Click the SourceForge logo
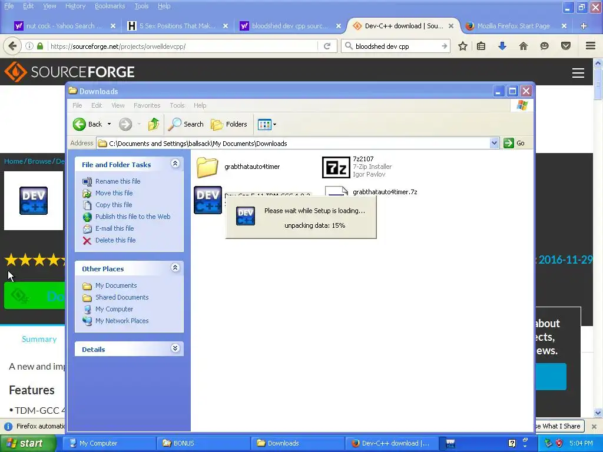Screen dimensions: 603x452 69,72
